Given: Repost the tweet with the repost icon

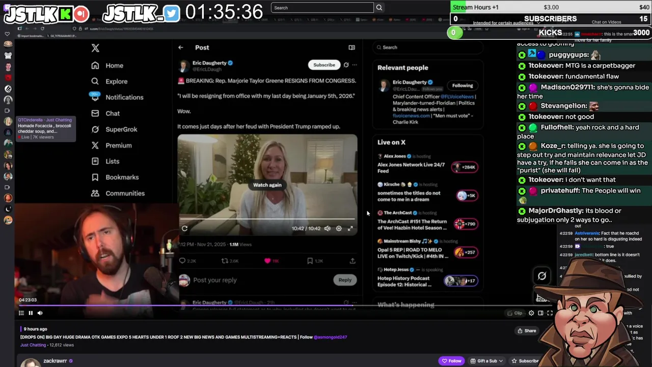Looking at the screenshot, I should pyautogui.click(x=225, y=261).
